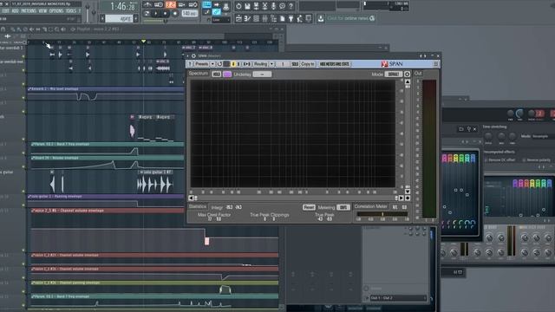Click the download icon beside online news
The width and height of the screenshot is (555, 312).
point(321,18)
